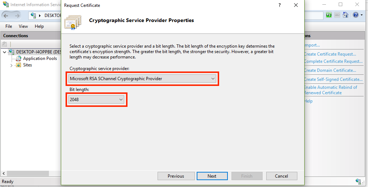Click the Application Pools icon
Screen dimensions: 368x187
pos(18,58)
